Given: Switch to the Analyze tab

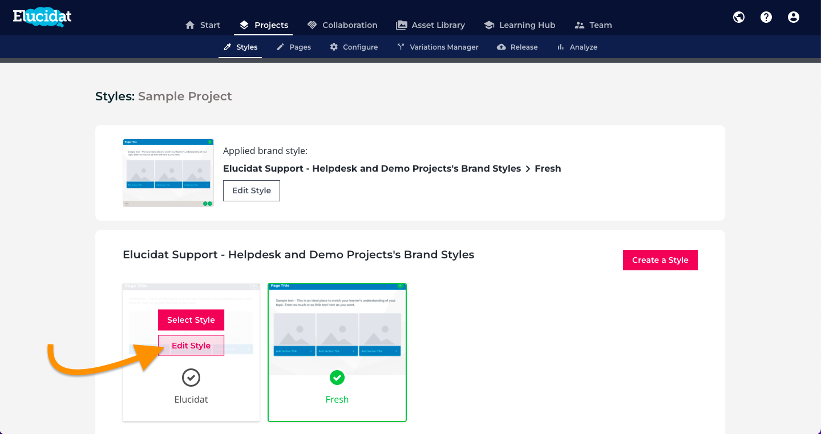Looking at the screenshot, I should 577,47.
